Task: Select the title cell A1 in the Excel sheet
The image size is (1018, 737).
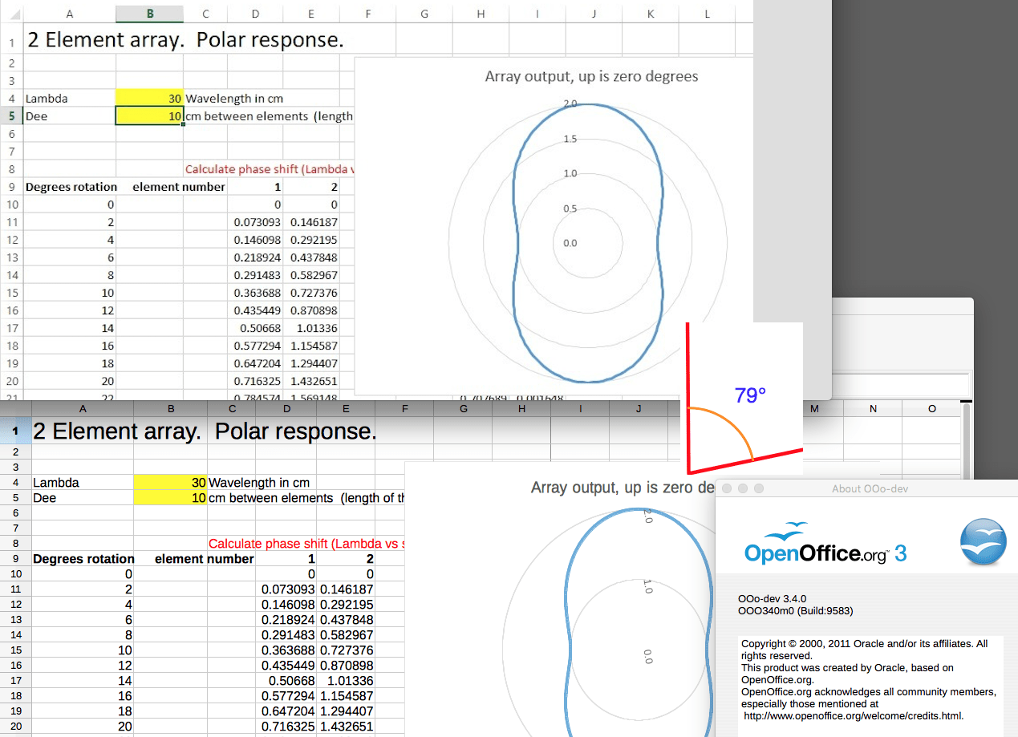Action: (x=69, y=40)
